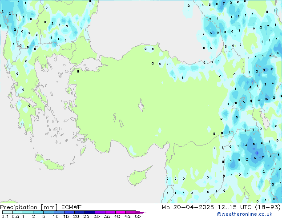This screenshot has width=282, height=218.
Task: Click the purple legend swatch between 30 and 35
Action: tap(100, 212)
